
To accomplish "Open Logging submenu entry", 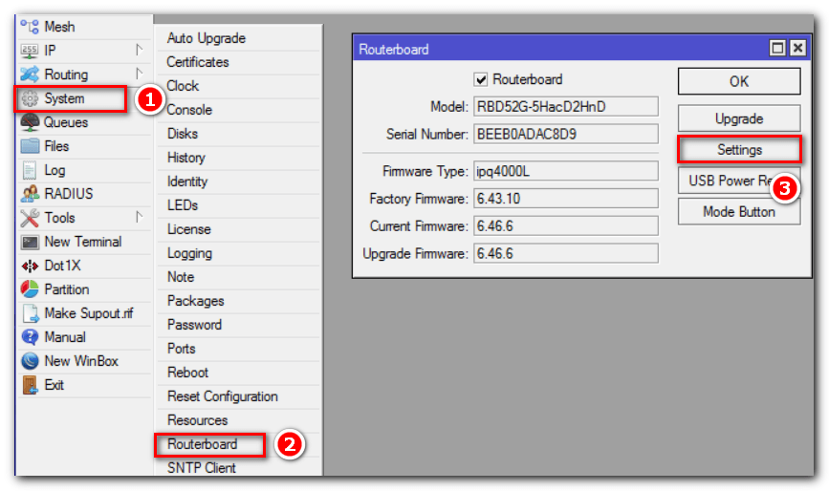I will click(x=239, y=253).
